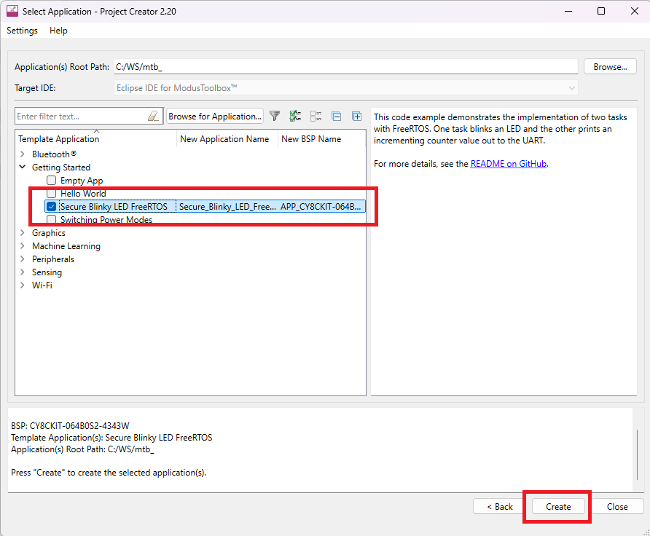Click the Expand All plus icon
The height and width of the screenshot is (536, 650).
(356, 117)
